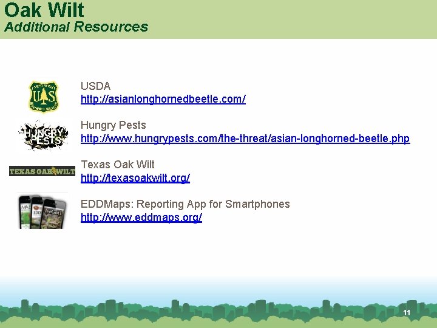Open the asianlonghornedbeetle.com link
Screen dimensions: 437x328
[163, 99]
